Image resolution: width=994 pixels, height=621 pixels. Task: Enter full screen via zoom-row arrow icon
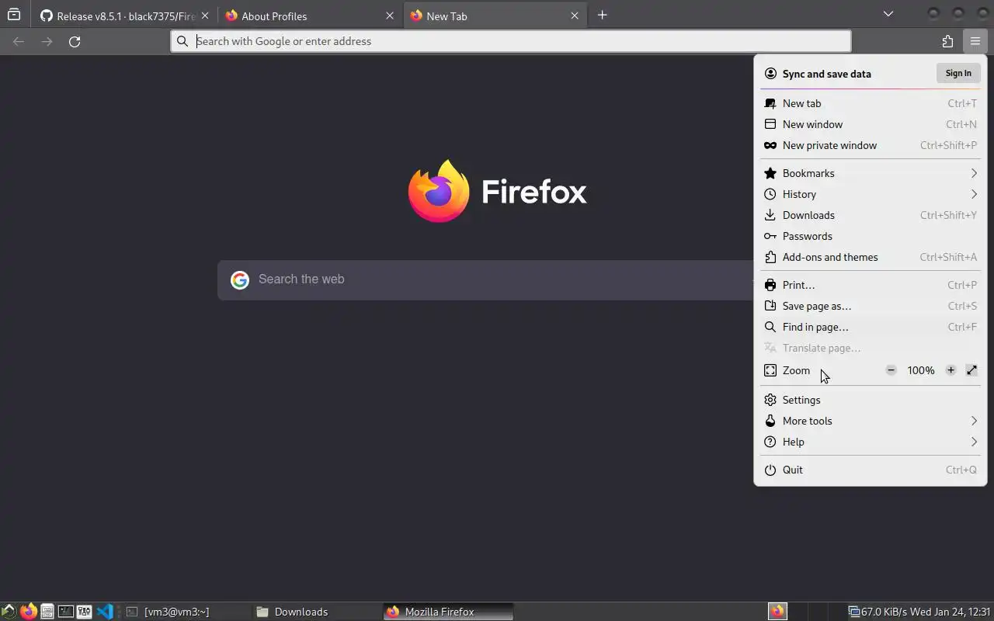click(x=971, y=370)
